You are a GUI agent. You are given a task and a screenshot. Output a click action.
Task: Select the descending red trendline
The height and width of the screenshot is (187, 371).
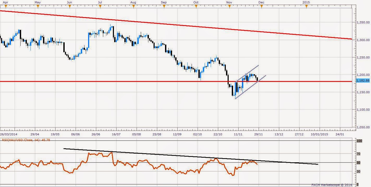click(x=176, y=25)
